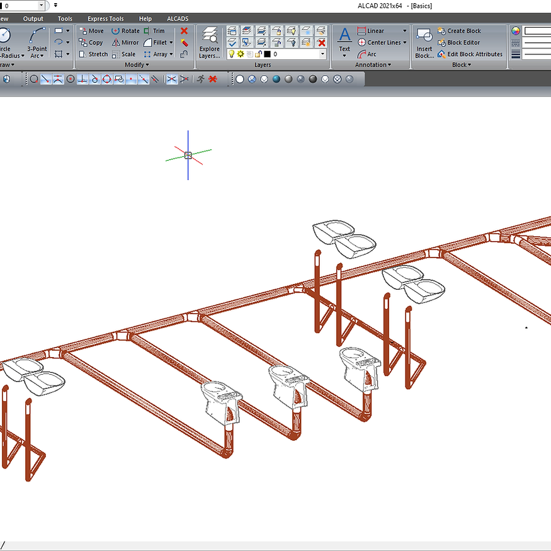This screenshot has height=551, width=551.
Task: Click the linetype selector box
Action: click(x=537, y=43)
